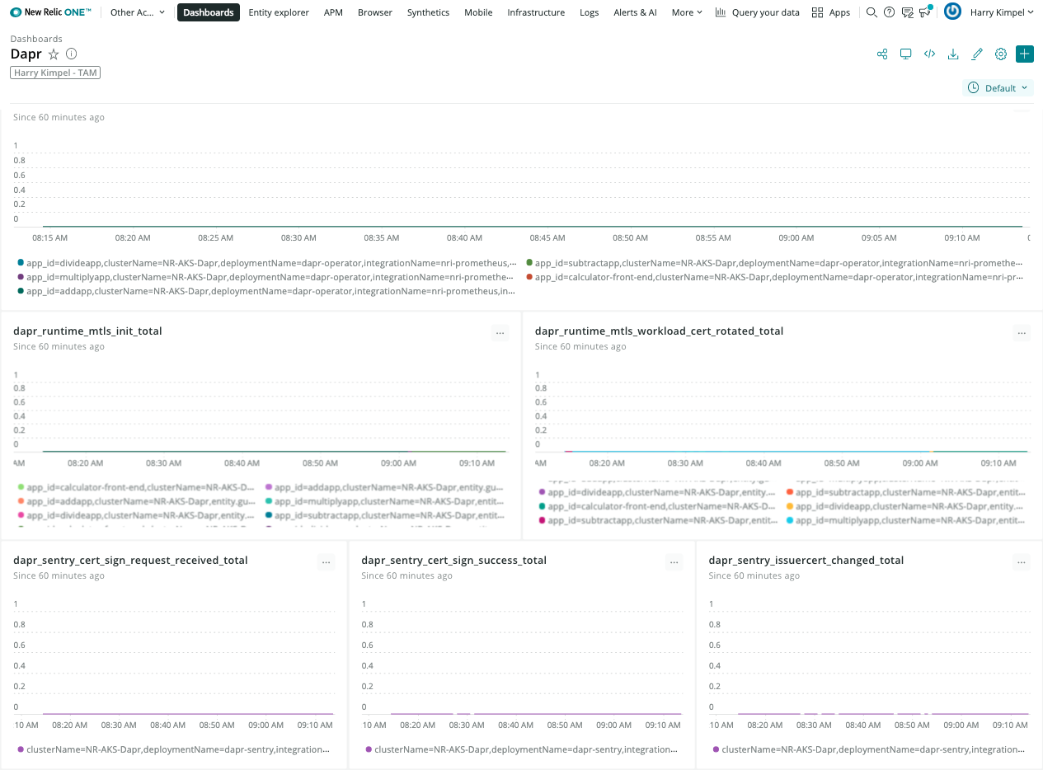Click the legend entry under issuercert_changed_total chart
The image size is (1043, 770).
[x=869, y=749]
